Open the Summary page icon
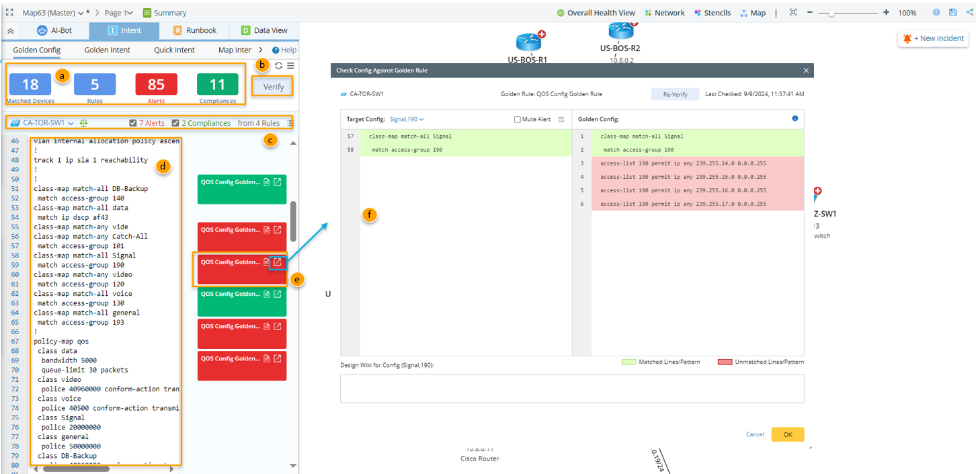976x474 pixels. 147,13
